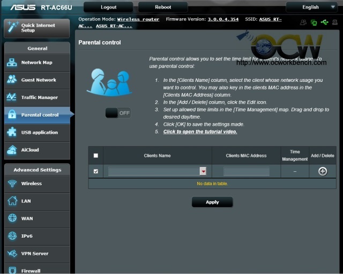Click the Apply button
343x274 pixels.
[x=212, y=202]
